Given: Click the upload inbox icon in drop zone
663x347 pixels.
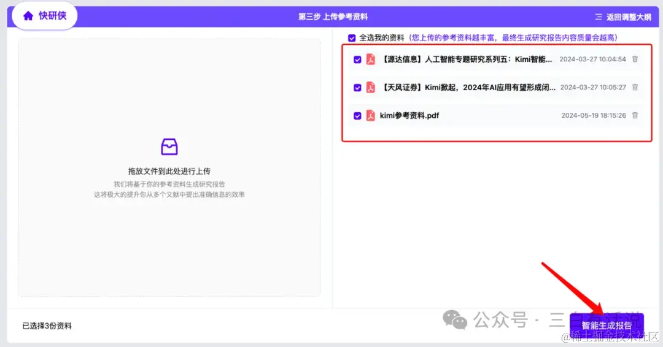Looking at the screenshot, I should [x=169, y=147].
